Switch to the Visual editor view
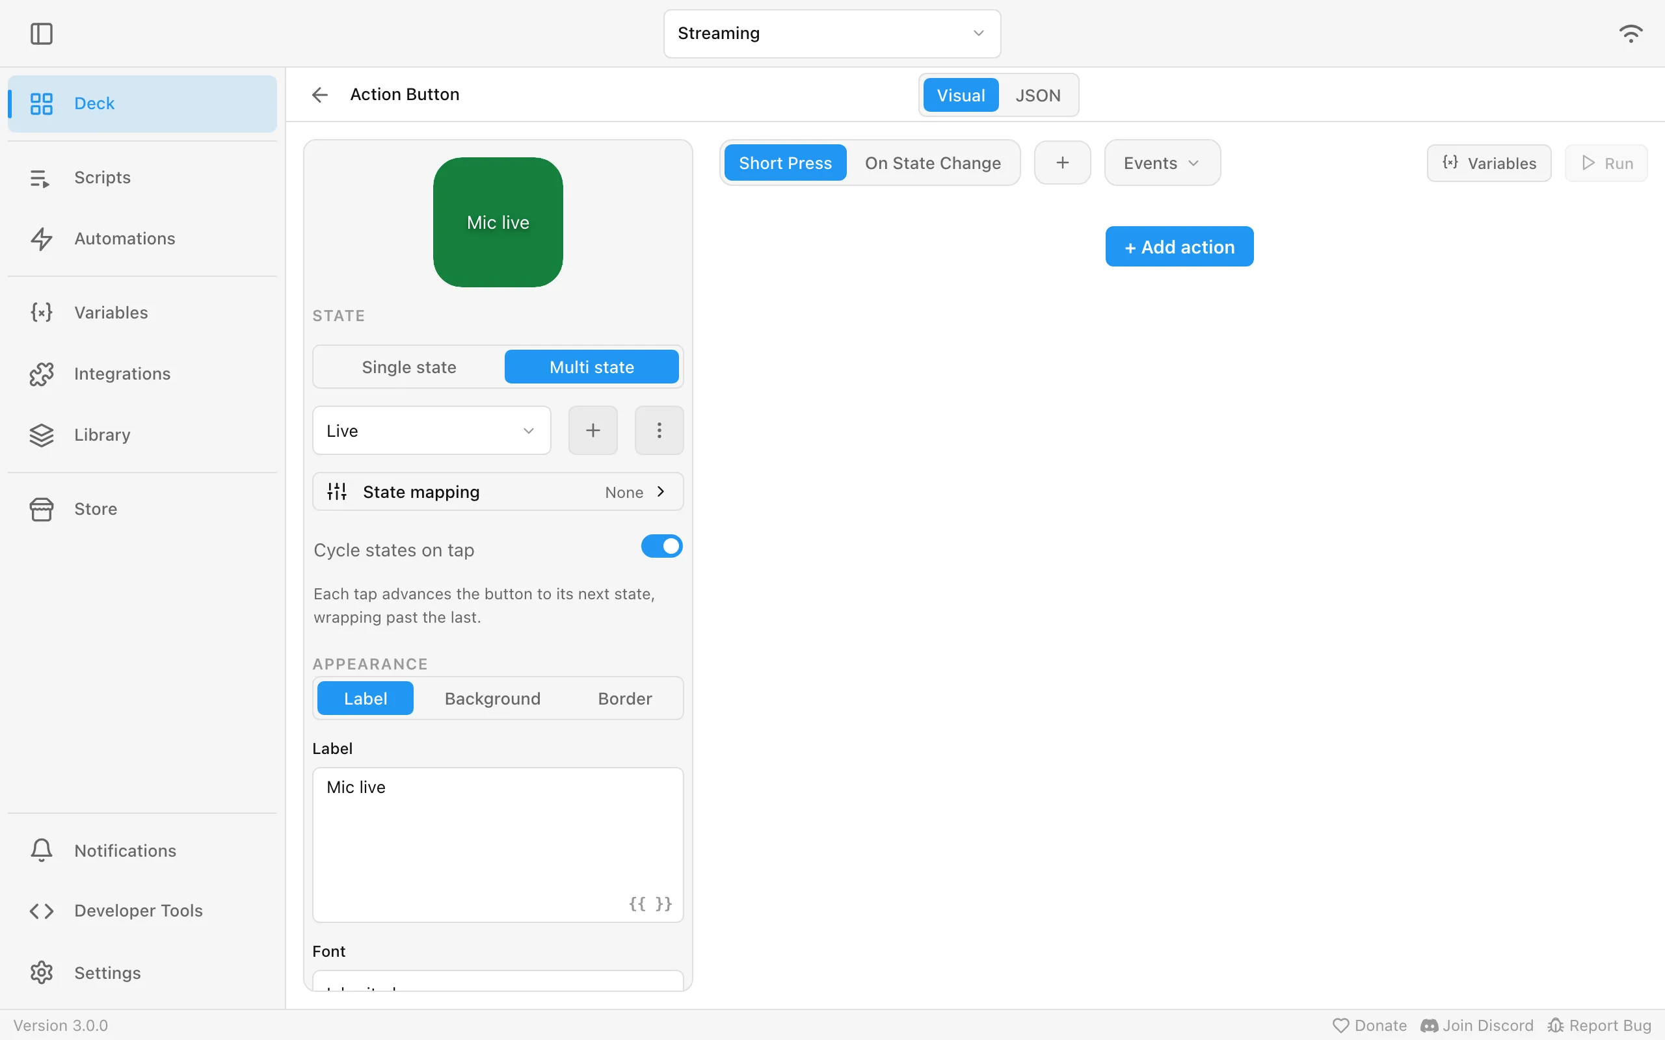Image resolution: width=1665 pixels, height=1040 pixels. click(x=961, y=95)
